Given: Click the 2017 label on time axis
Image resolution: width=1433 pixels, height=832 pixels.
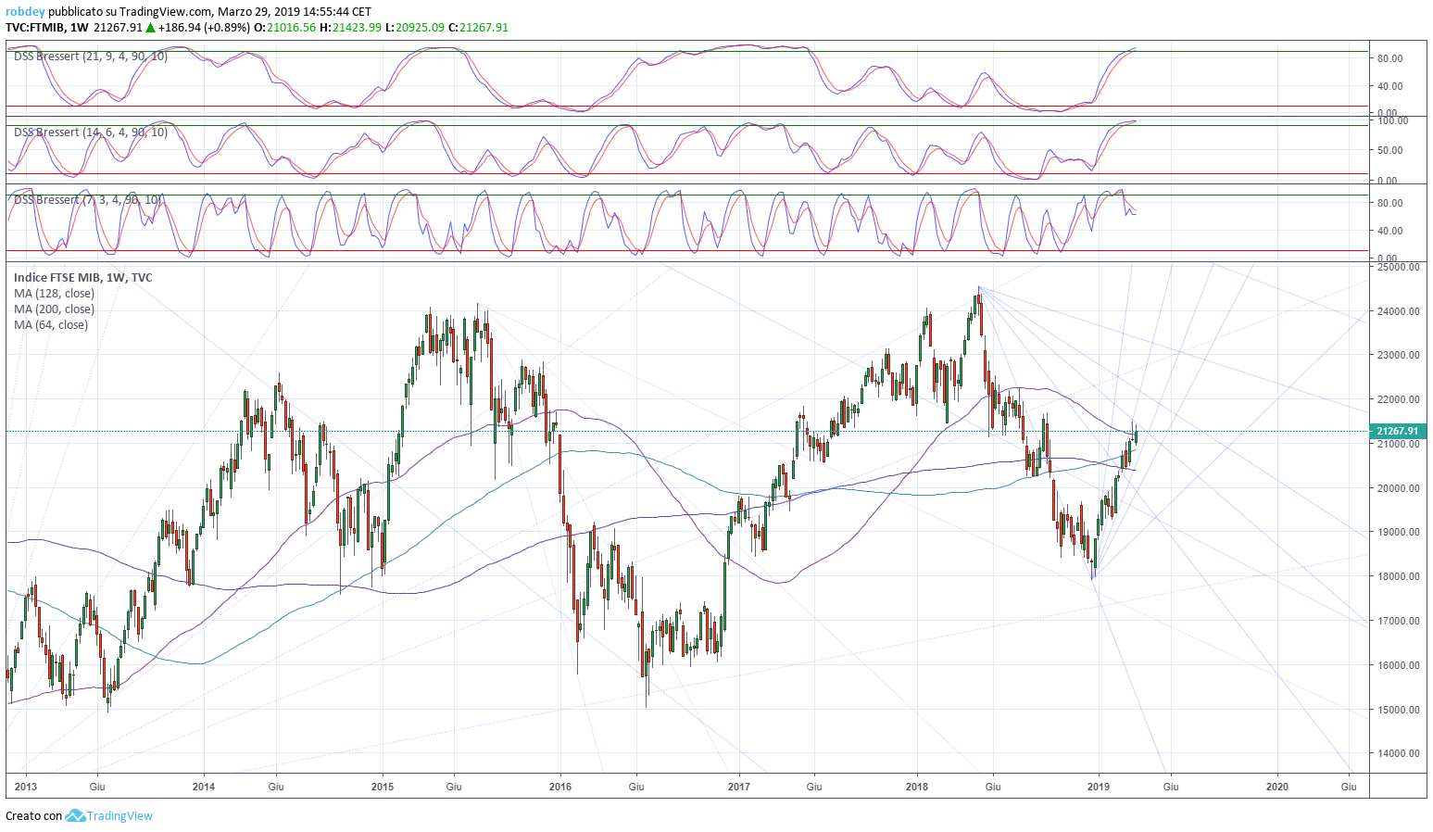Looking at the screenshot, I should [x=739, y=787].
